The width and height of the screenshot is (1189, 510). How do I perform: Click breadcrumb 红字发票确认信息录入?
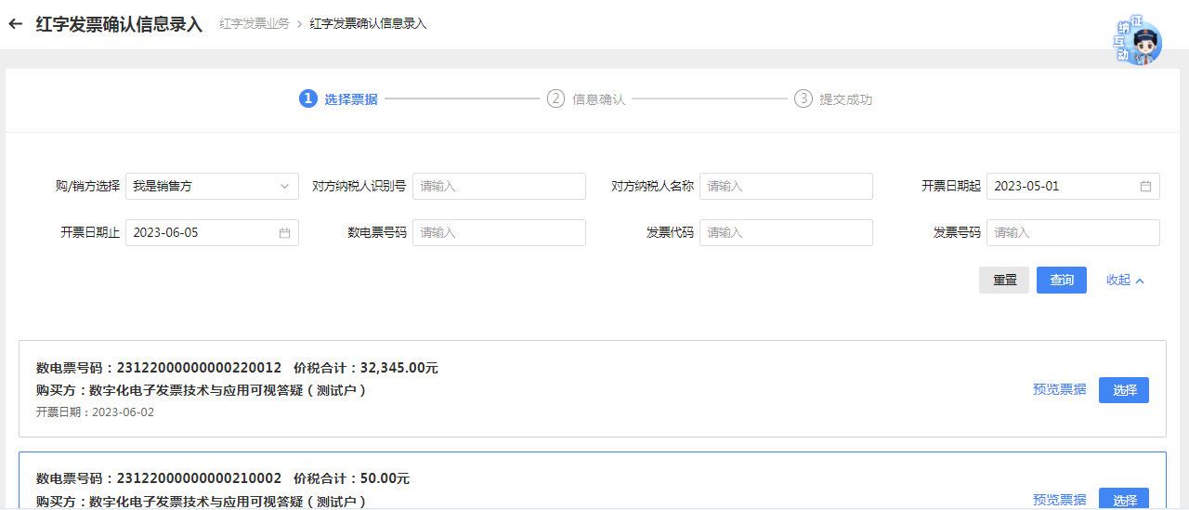point(368,24)
